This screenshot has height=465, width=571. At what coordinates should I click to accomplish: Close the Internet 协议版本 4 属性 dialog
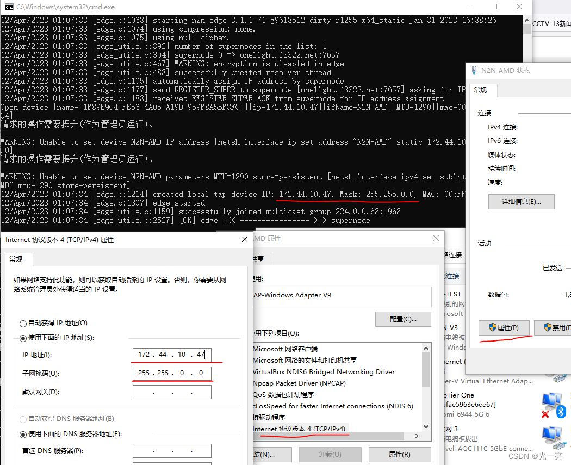(245, 239)
